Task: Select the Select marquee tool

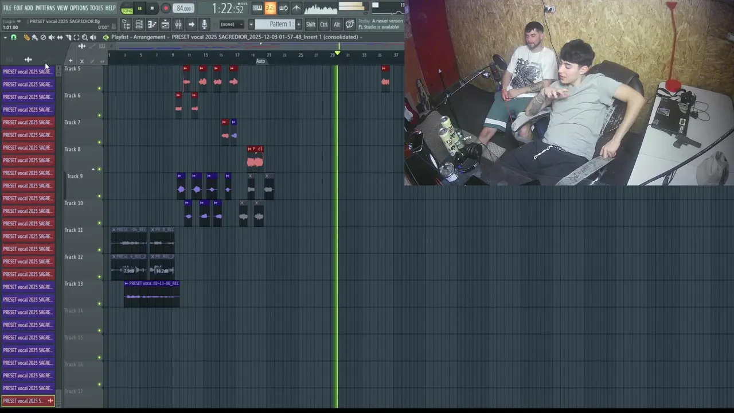Action: pos(76,37)
